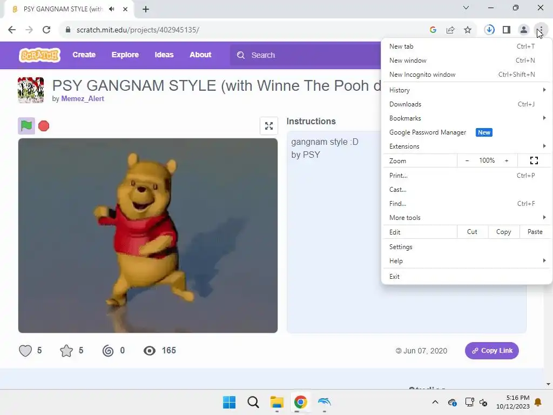Screen dimensions: 553x415
Task: Select Cast... in the menu
Action: point(467,190)
